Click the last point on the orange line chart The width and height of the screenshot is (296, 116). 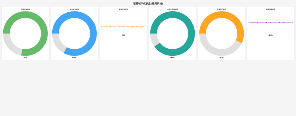[145, 26]
